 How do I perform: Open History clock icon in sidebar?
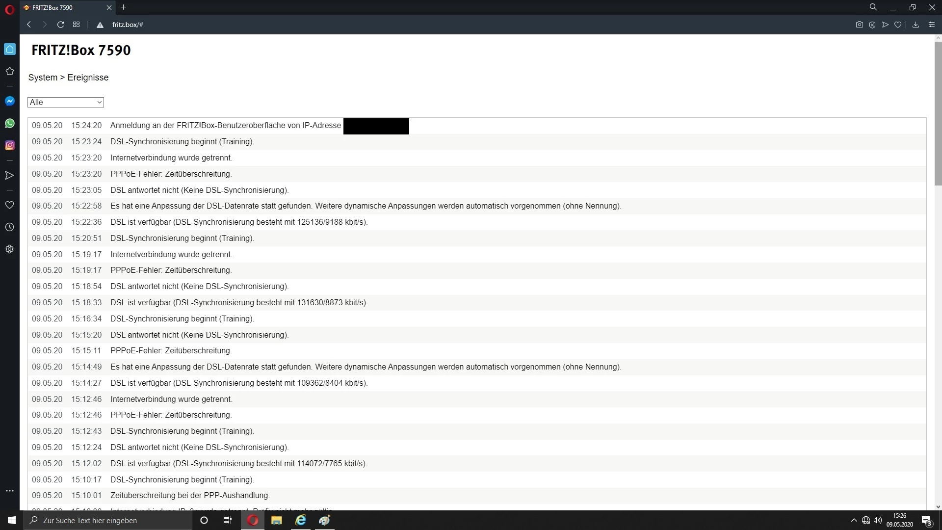(x=10, y=227)
